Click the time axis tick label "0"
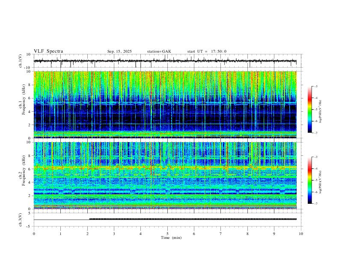The image size is (339, 262). 34,234
